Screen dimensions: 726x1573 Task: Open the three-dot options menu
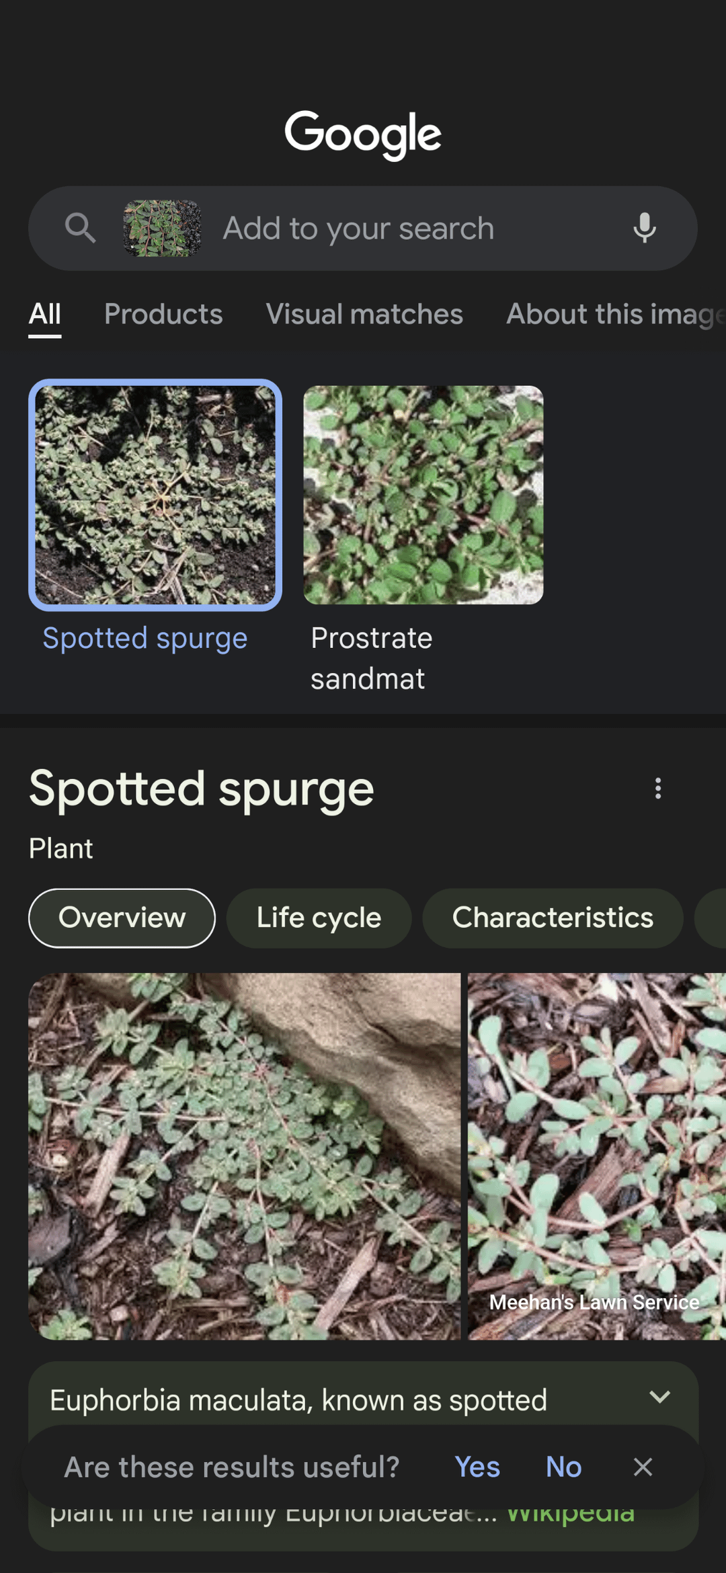tap(658, 788)
